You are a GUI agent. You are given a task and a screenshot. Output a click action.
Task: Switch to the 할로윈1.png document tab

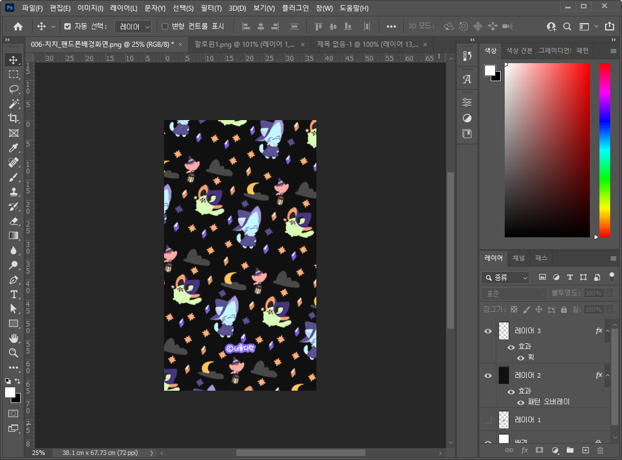(244, 45)
